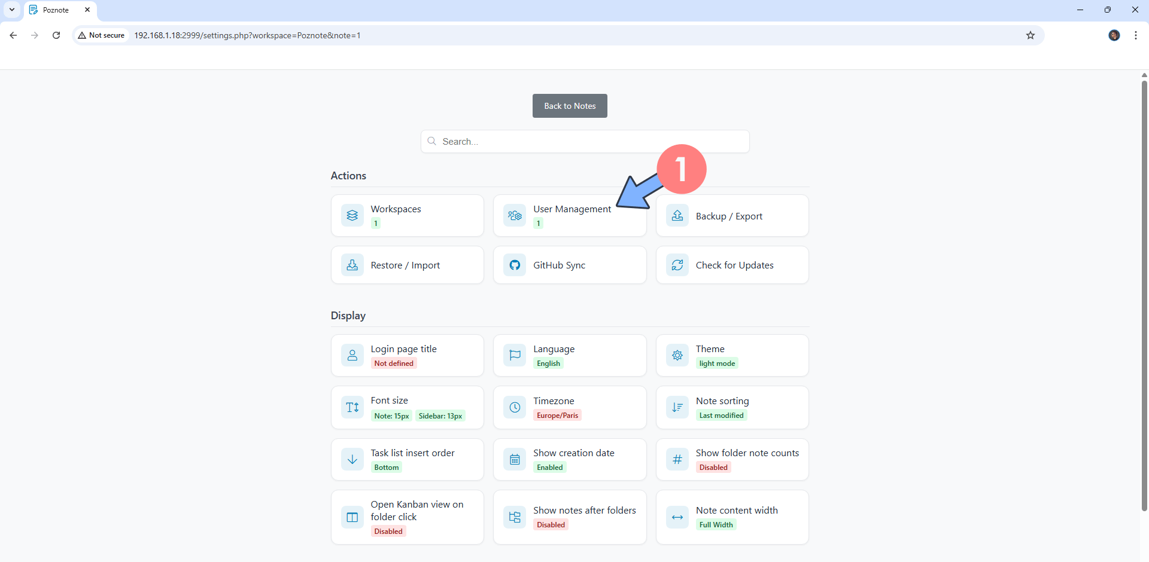Select the Workspaces layers icon
The height and width of the screenshot is (562, 1149).
[x=352, y=215]
